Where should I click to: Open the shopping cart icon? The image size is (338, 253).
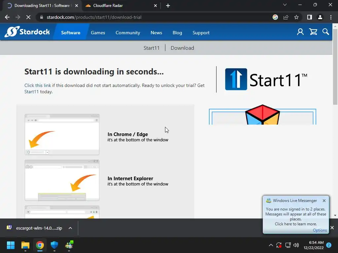click(313, 32)
